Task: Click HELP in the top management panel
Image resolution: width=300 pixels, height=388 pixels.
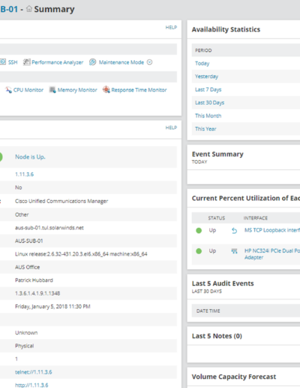Action: [171, 27]
